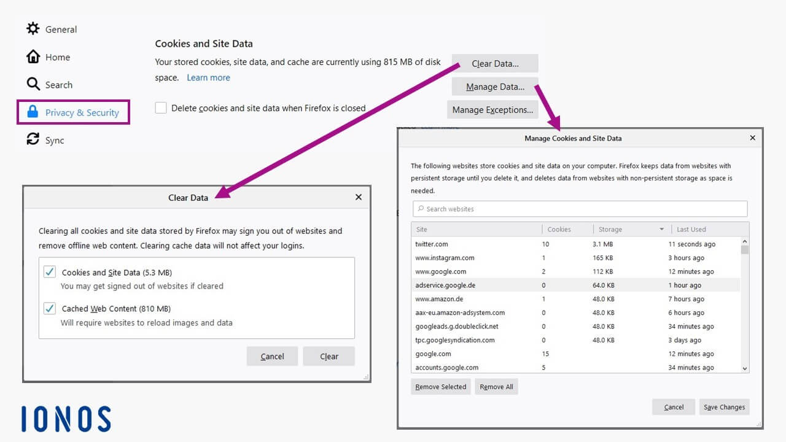Close the Manage Cookies and Site Data dialog
This screenshot has width=786, height=442.
coord(752,138)
